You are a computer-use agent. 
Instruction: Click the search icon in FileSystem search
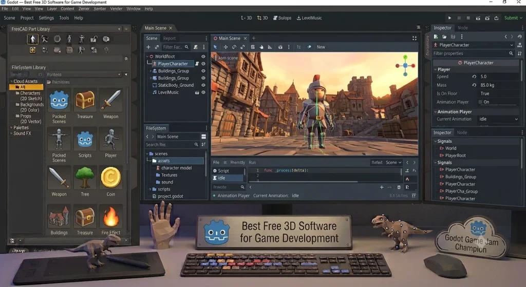[196, 144]
